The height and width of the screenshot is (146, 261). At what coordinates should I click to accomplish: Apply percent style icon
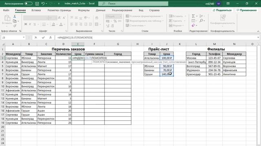click(115, 21)
